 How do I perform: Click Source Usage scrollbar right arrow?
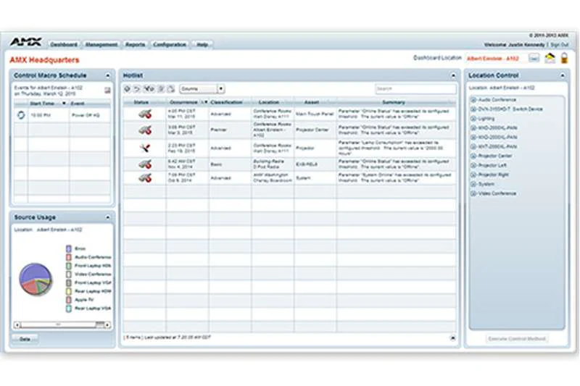coord(107,325)
